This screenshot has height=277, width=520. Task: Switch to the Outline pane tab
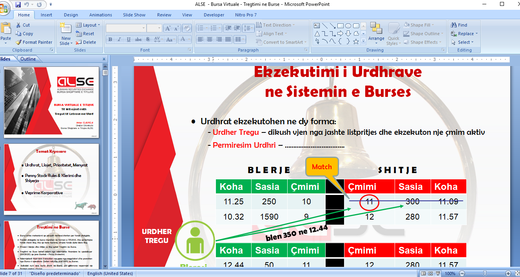28,59
